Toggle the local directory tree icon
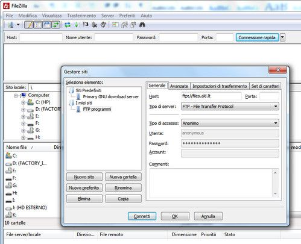 tap(37, 25)
